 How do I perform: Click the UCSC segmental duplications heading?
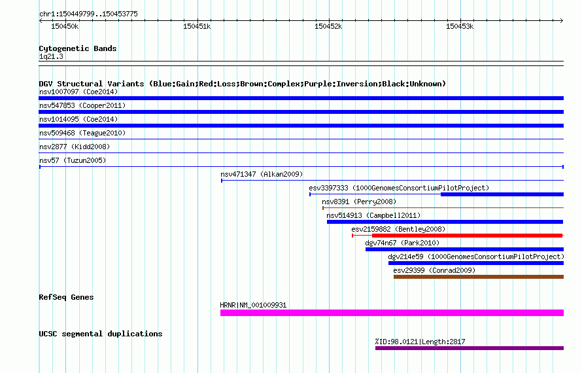[101, 334]
